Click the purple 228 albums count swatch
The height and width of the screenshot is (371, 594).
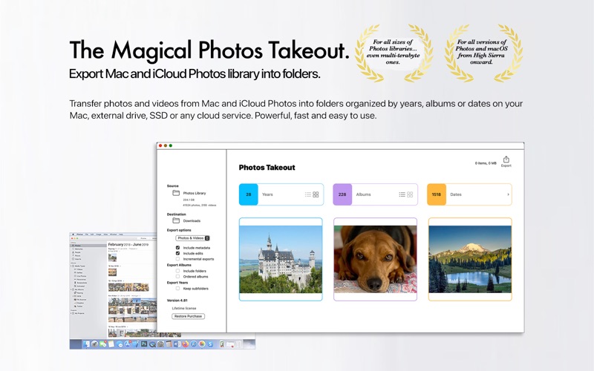342,194
